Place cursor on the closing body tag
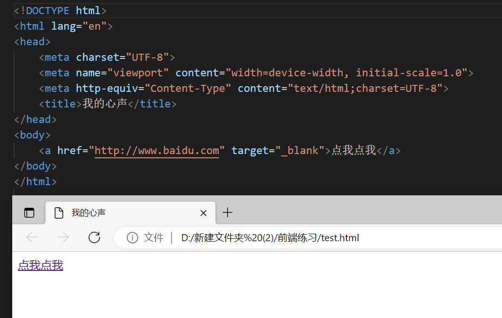 click(35, 166)
